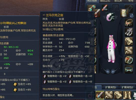Click the golden gloves in the inventory bag
The width and height of the screenshot is (136, 100).
pos(109,95)
